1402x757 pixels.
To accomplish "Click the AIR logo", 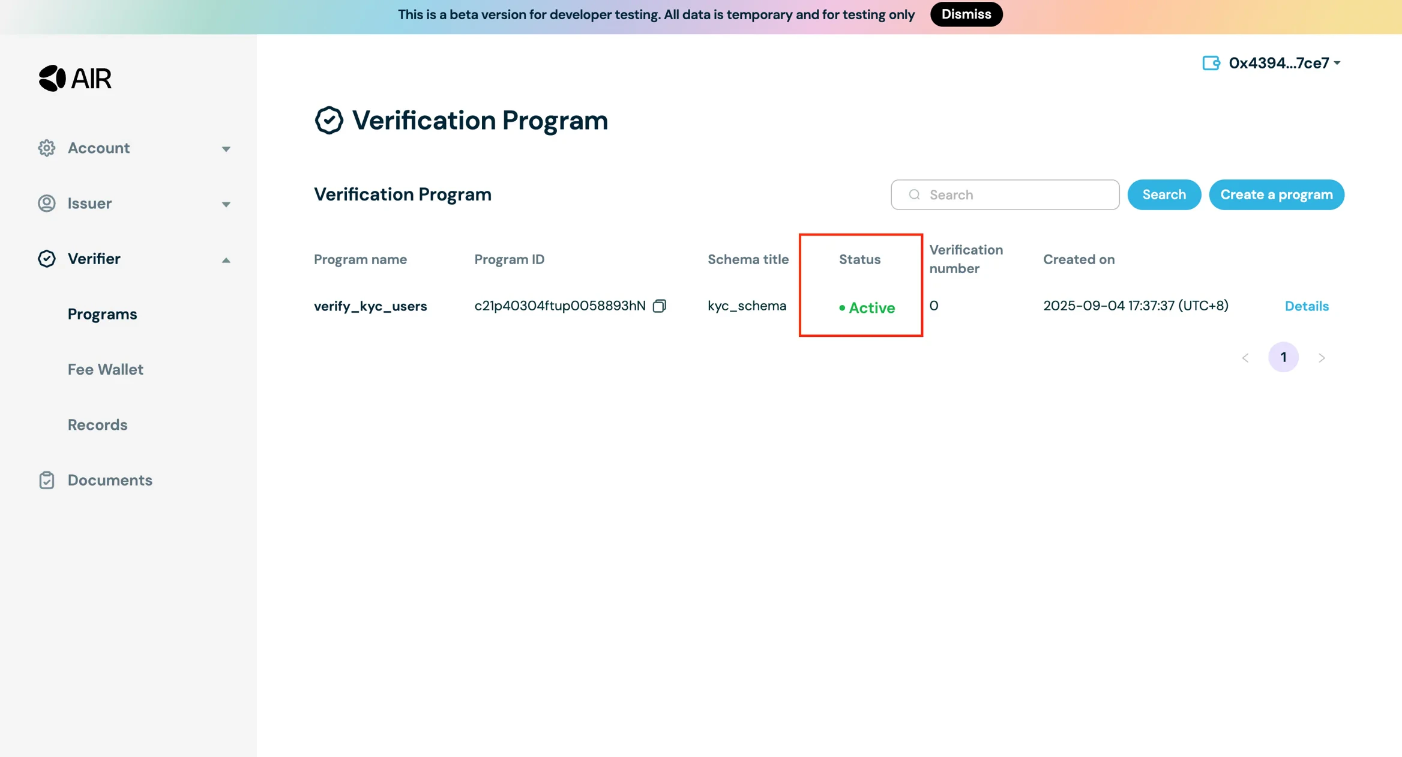I will pyautogui.click(x=74, y=78).
